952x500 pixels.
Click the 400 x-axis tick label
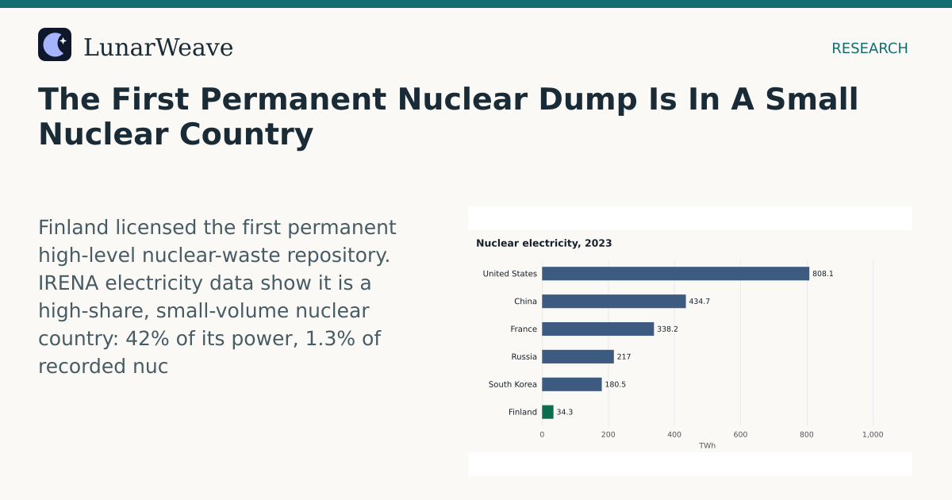[674, 434]
